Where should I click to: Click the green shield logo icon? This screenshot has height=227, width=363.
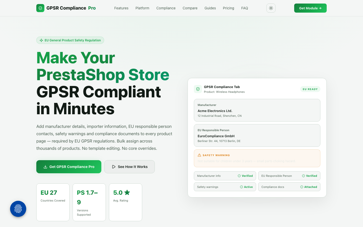pyautogui.click(x=40, y=8)
